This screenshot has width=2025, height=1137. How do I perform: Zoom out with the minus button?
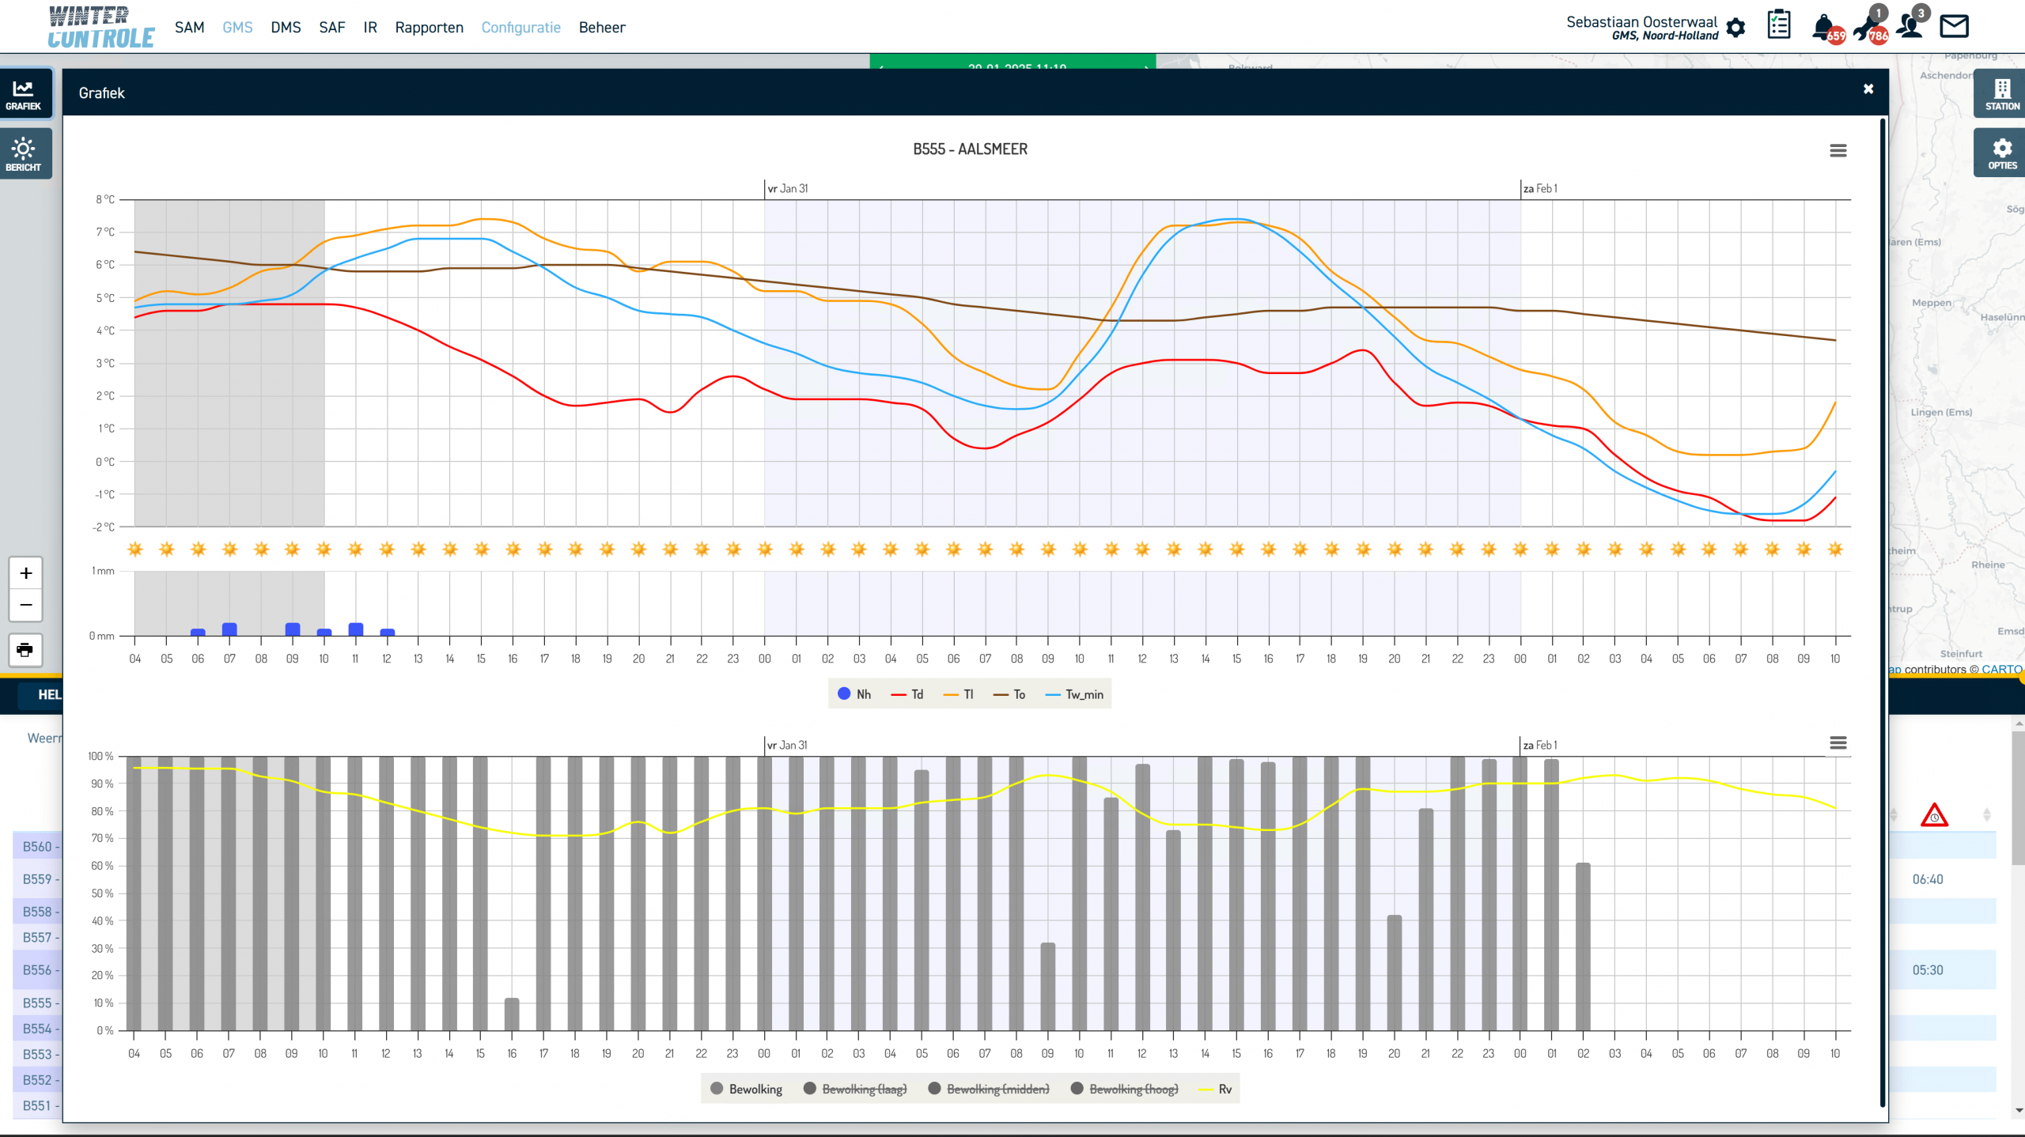[25, 605]
